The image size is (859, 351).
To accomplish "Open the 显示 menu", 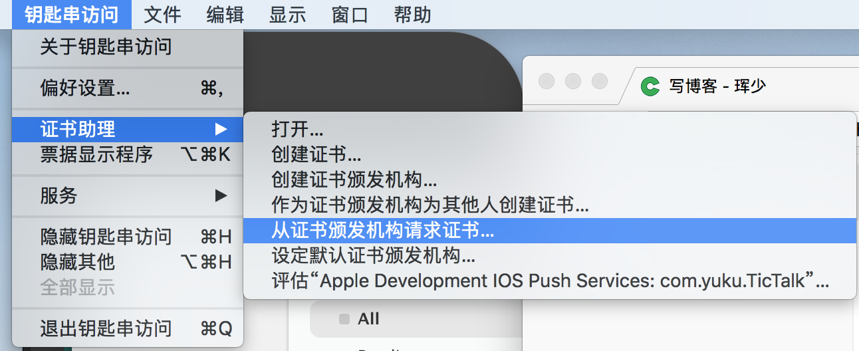I will coord(287,15).
